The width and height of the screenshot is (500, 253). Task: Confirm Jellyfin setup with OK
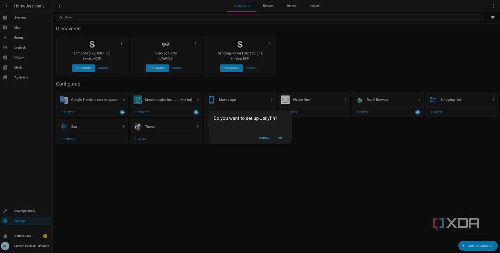280,138
